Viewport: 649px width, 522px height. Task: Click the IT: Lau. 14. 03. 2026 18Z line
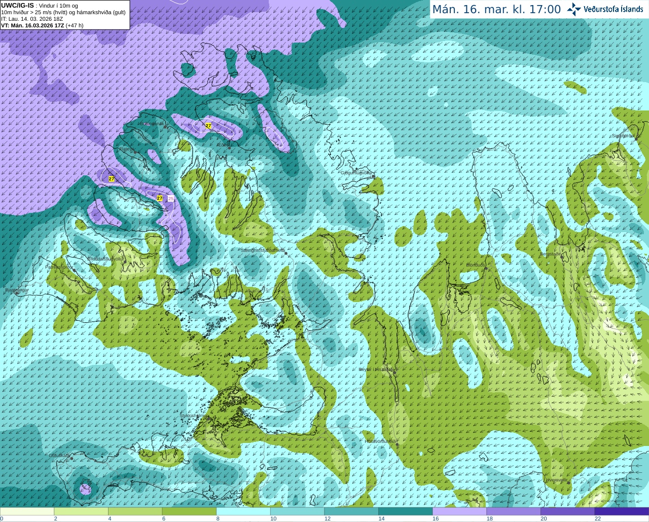(x=32, y=19)
